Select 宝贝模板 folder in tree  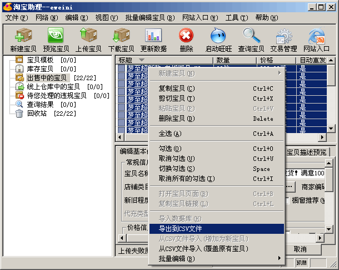[40, 60]
